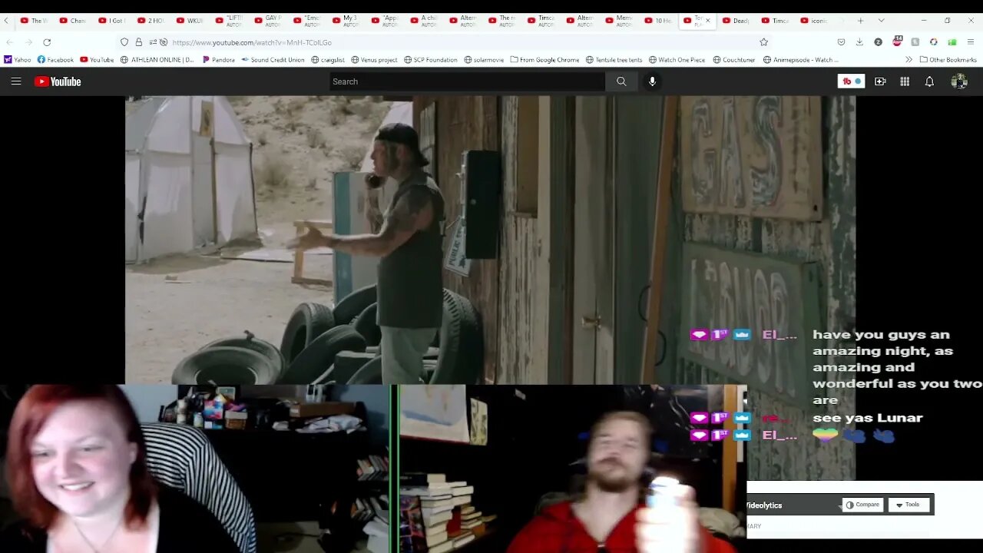The height and width of the screenshot is (553, 983).
Task: Open the TubeBuddy extension button
Action: tap(851, 81)
